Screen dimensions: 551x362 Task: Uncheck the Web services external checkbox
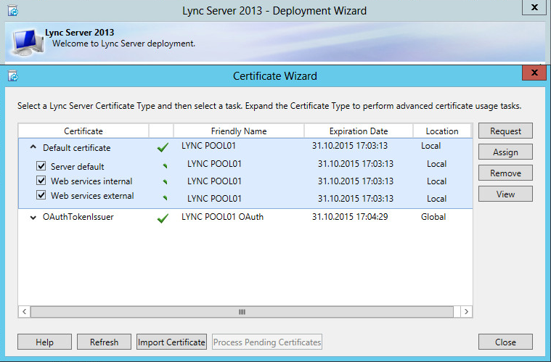[41, 195]
